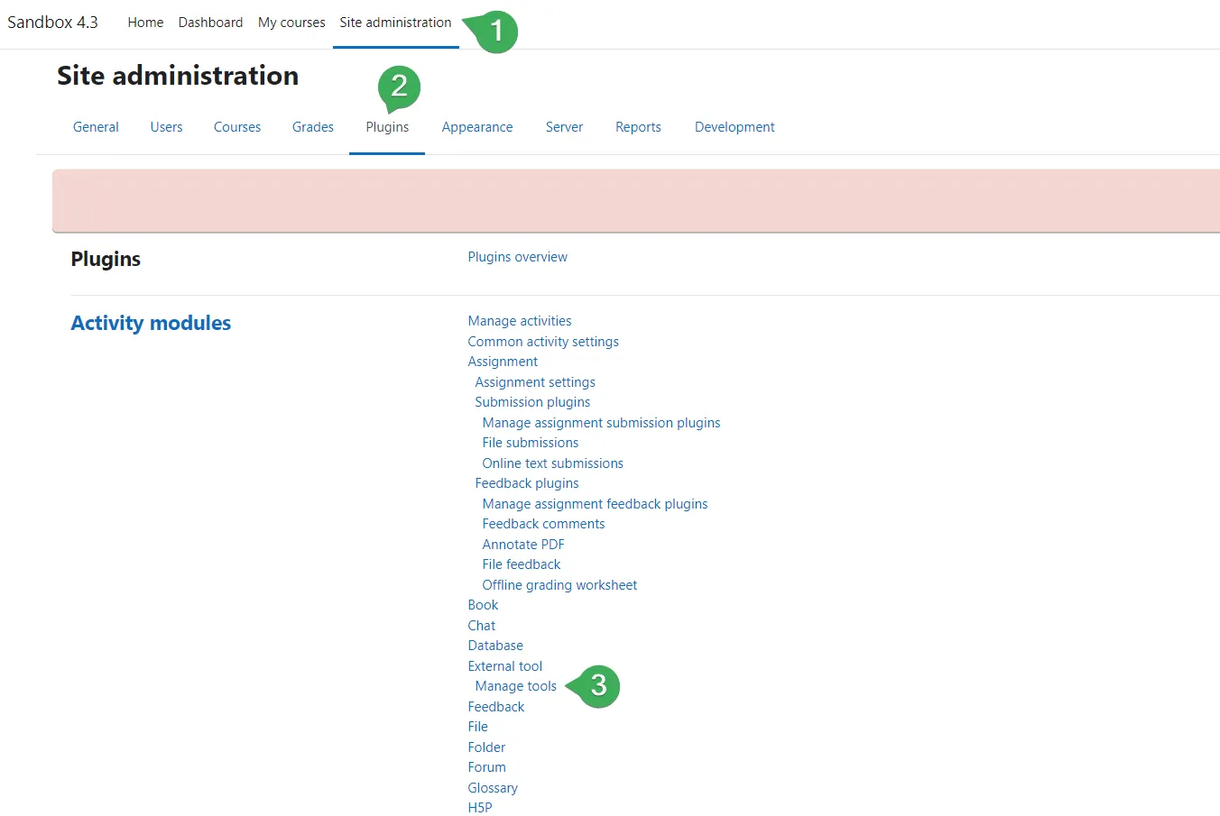Switch to the Users tab
The width and height of the screenshot is (1220, 816).
[166, 127]
